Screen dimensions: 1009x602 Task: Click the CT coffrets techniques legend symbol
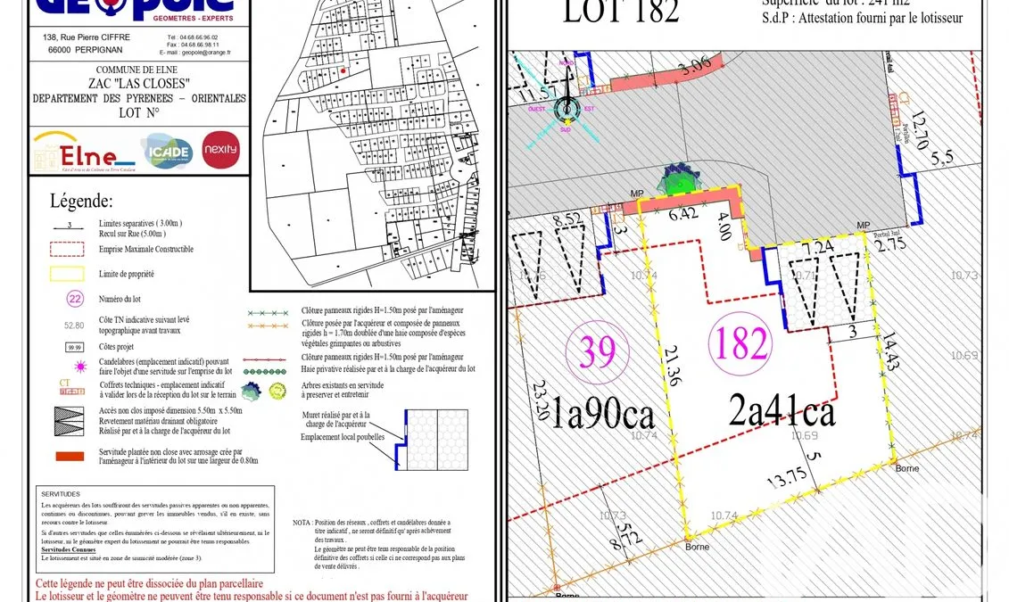71,386
